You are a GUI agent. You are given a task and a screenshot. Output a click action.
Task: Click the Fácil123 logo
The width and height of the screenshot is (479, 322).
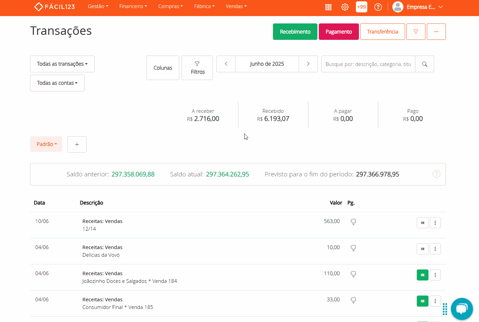click(x=55, y=7)
